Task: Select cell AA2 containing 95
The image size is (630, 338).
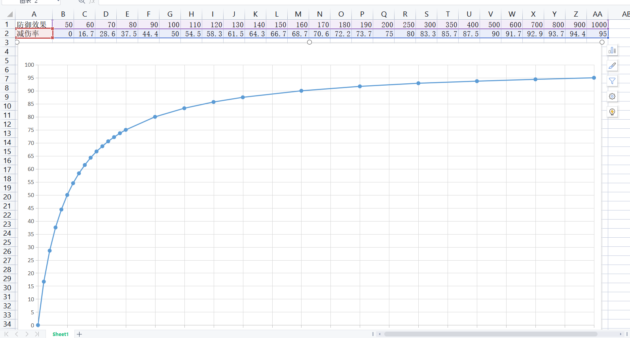Action: (598, 34)
